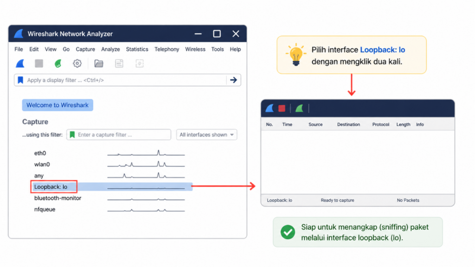The height and width of the screenshot is (267, 475).
Task: Click the Wireshark logo in title bar
Action: (19, 33)
